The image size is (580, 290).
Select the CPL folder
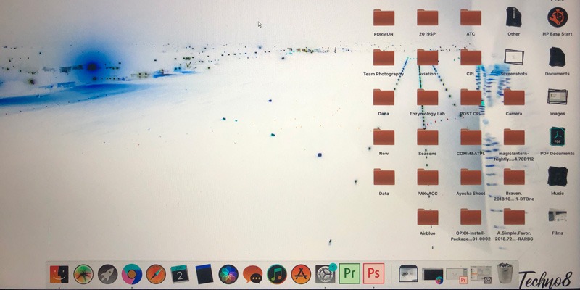[x=471, y=57]
